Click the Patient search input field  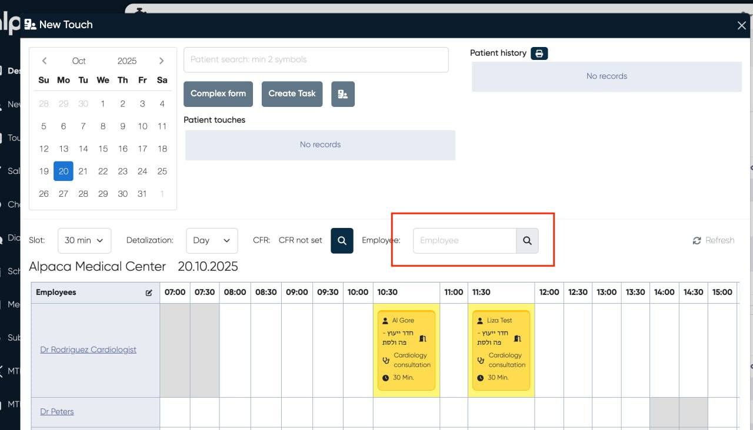click(x=316, y=60)
